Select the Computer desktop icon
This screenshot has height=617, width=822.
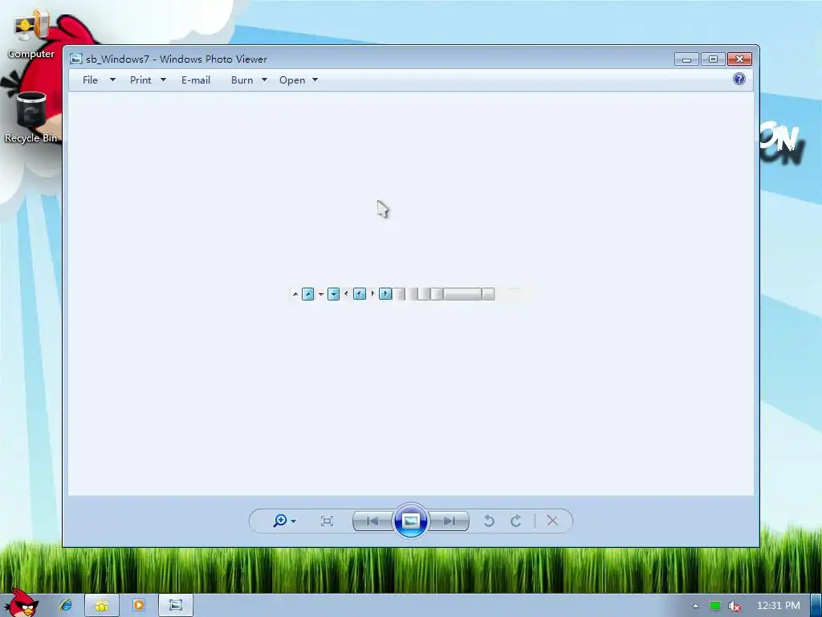[31, 34]
